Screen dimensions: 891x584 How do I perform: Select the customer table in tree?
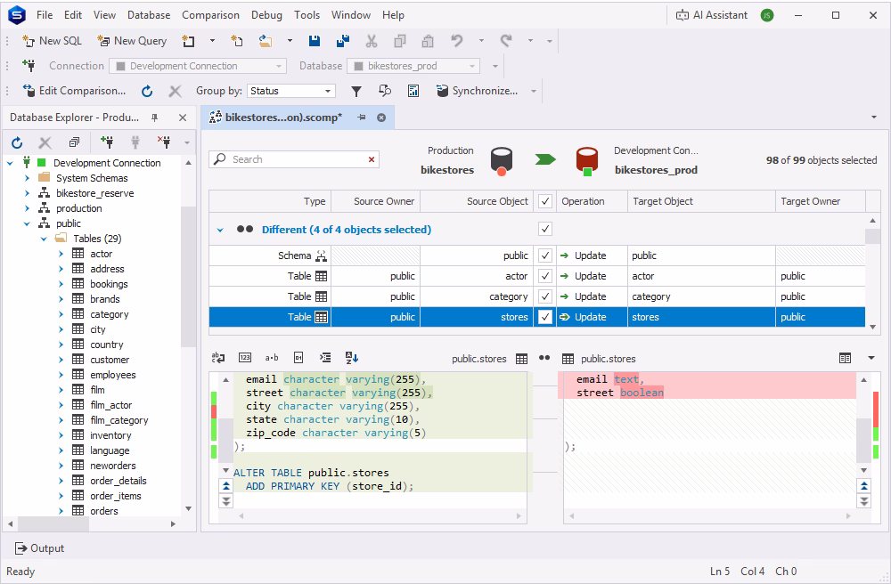click(110, 360)
